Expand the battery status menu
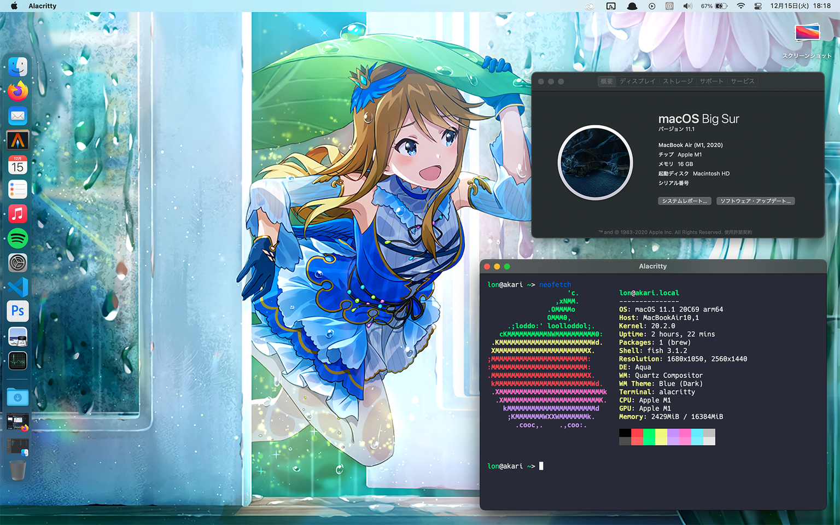840x525 pixels. (x=721, y=6)
